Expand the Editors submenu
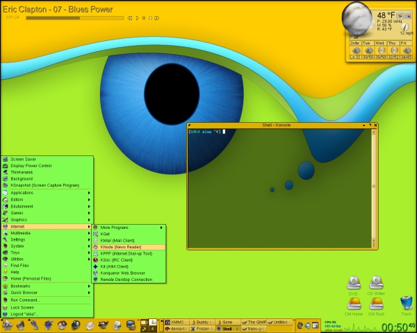Image resolution: width=417 pixels, height=333 pixels. 47,200
